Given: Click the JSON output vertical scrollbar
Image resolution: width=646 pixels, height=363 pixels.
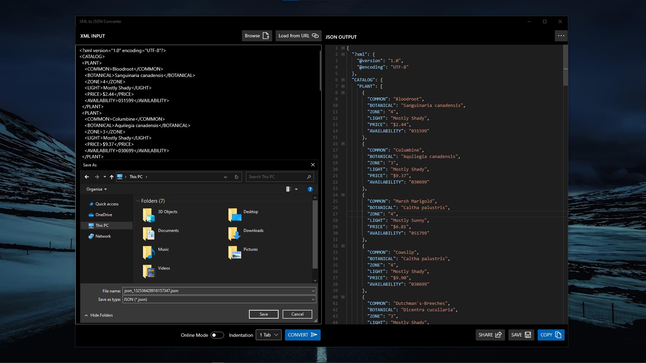Looking at the screenshot, I should click(566, 65).
